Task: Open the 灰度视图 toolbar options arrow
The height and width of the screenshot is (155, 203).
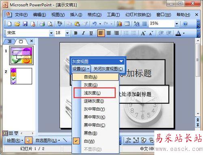Action: tap(121, 61)
